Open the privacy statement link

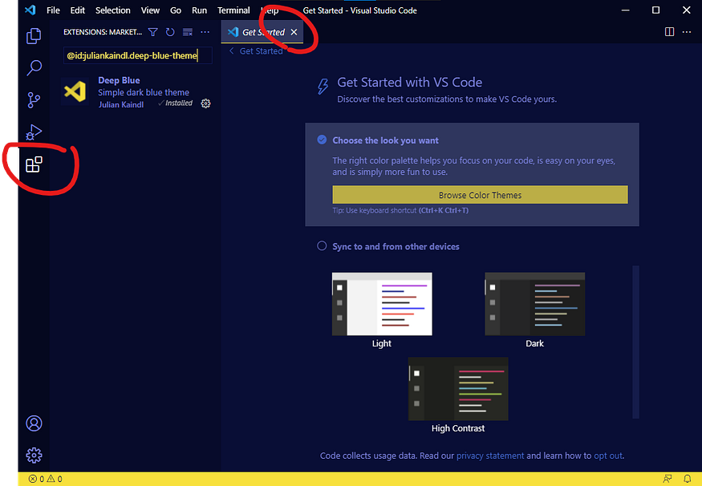[x=489, y=456]
